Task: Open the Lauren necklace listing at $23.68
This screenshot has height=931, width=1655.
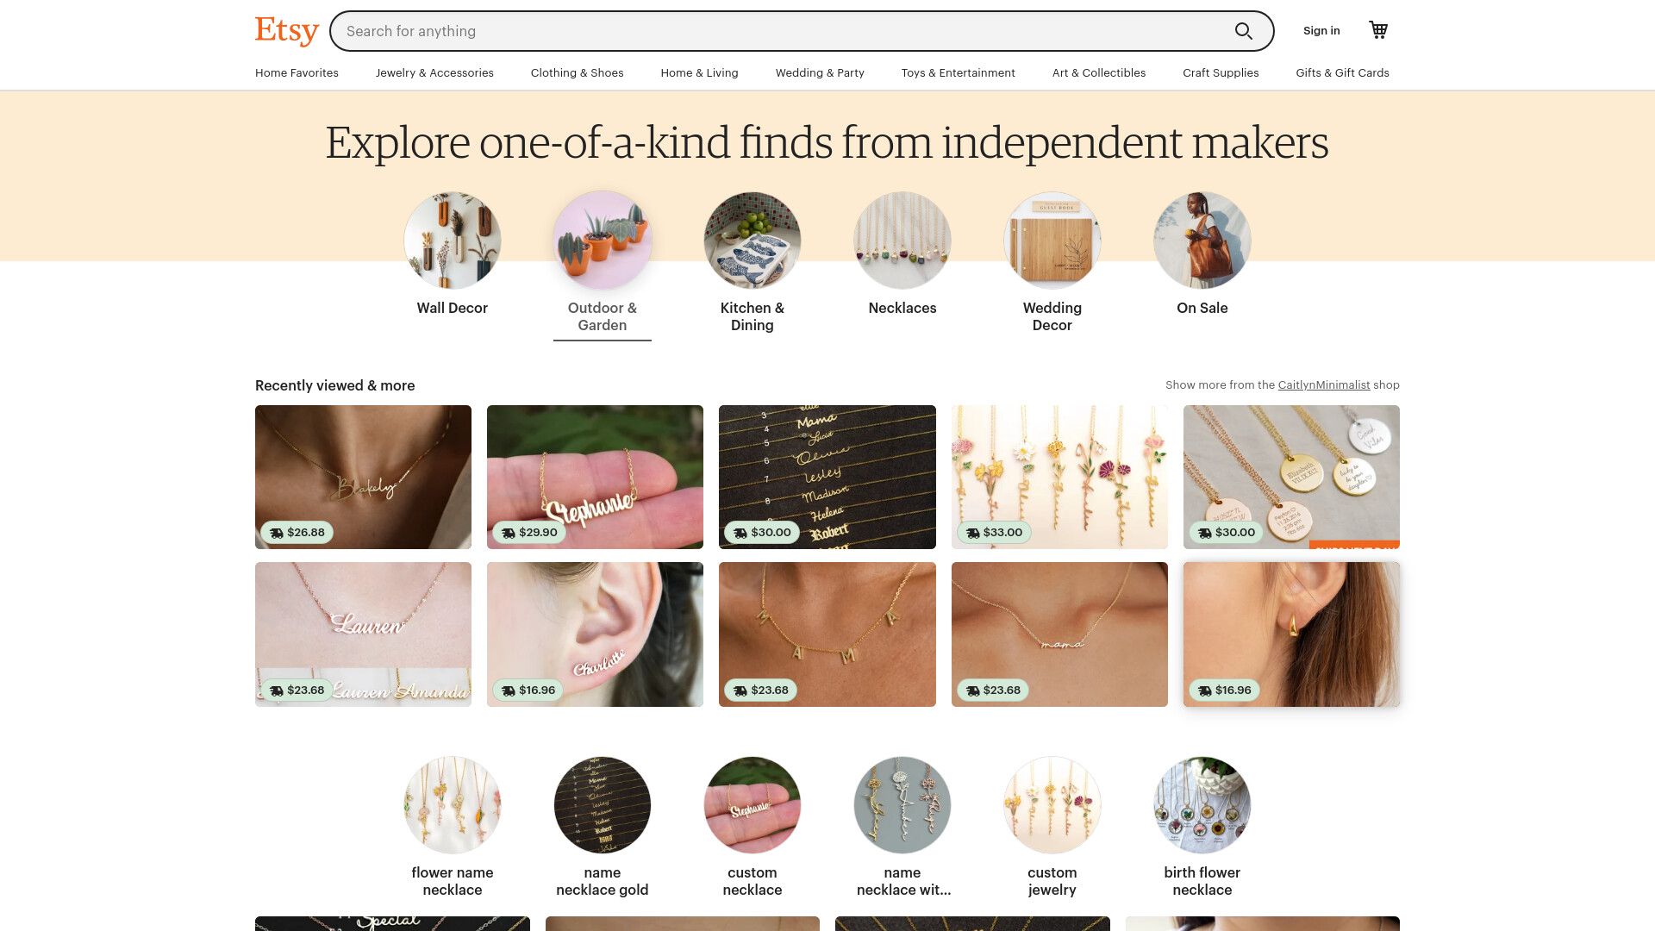Action: pos(363,634)
